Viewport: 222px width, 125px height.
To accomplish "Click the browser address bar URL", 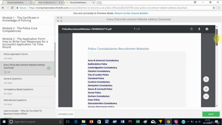I will point(108,8).
